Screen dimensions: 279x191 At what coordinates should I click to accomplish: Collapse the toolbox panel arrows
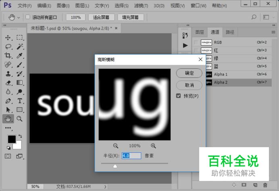point(5,25)
